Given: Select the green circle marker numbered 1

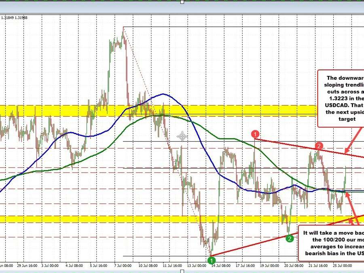Looking at the screenshot, I should pyautogui.click(x=211, y=259).
